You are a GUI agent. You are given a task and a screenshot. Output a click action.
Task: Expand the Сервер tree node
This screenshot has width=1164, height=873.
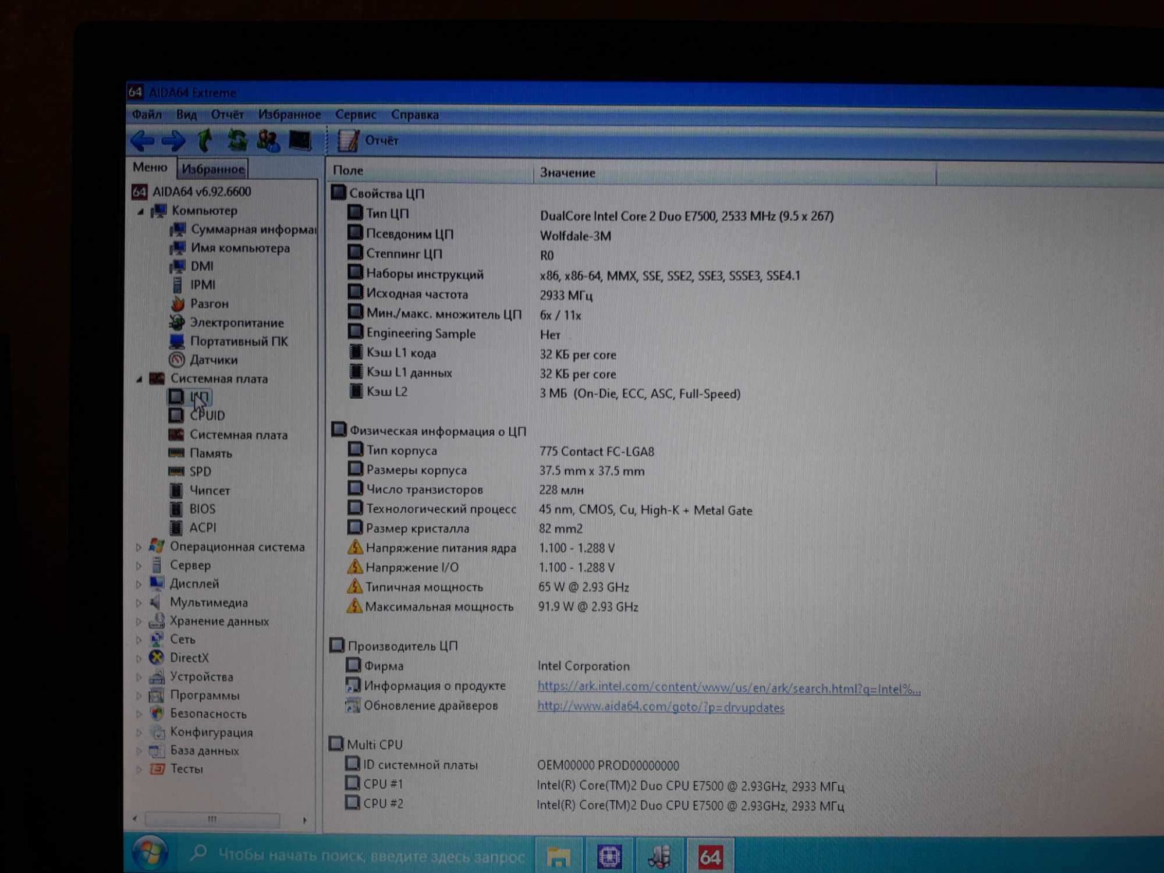pyautogui.click(x=139, y=565)
